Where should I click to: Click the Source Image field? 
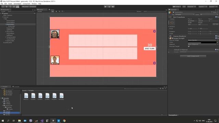tap(202, 40)
